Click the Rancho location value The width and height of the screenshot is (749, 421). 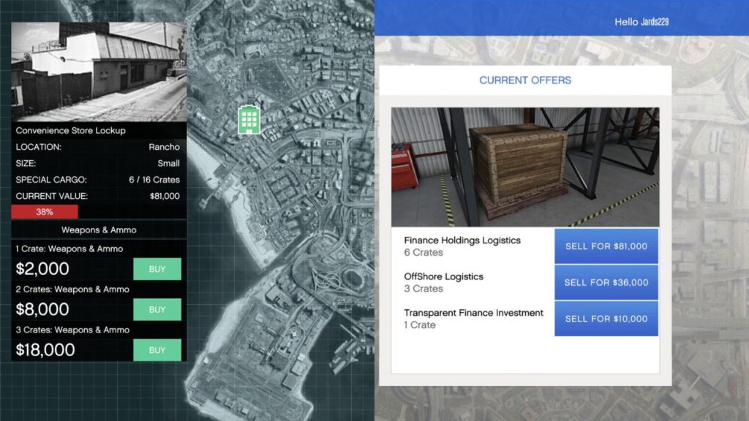pyautogui.click(x=165, y=147)
